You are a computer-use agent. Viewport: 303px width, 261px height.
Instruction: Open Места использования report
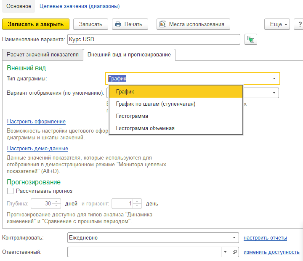[193, 24]
